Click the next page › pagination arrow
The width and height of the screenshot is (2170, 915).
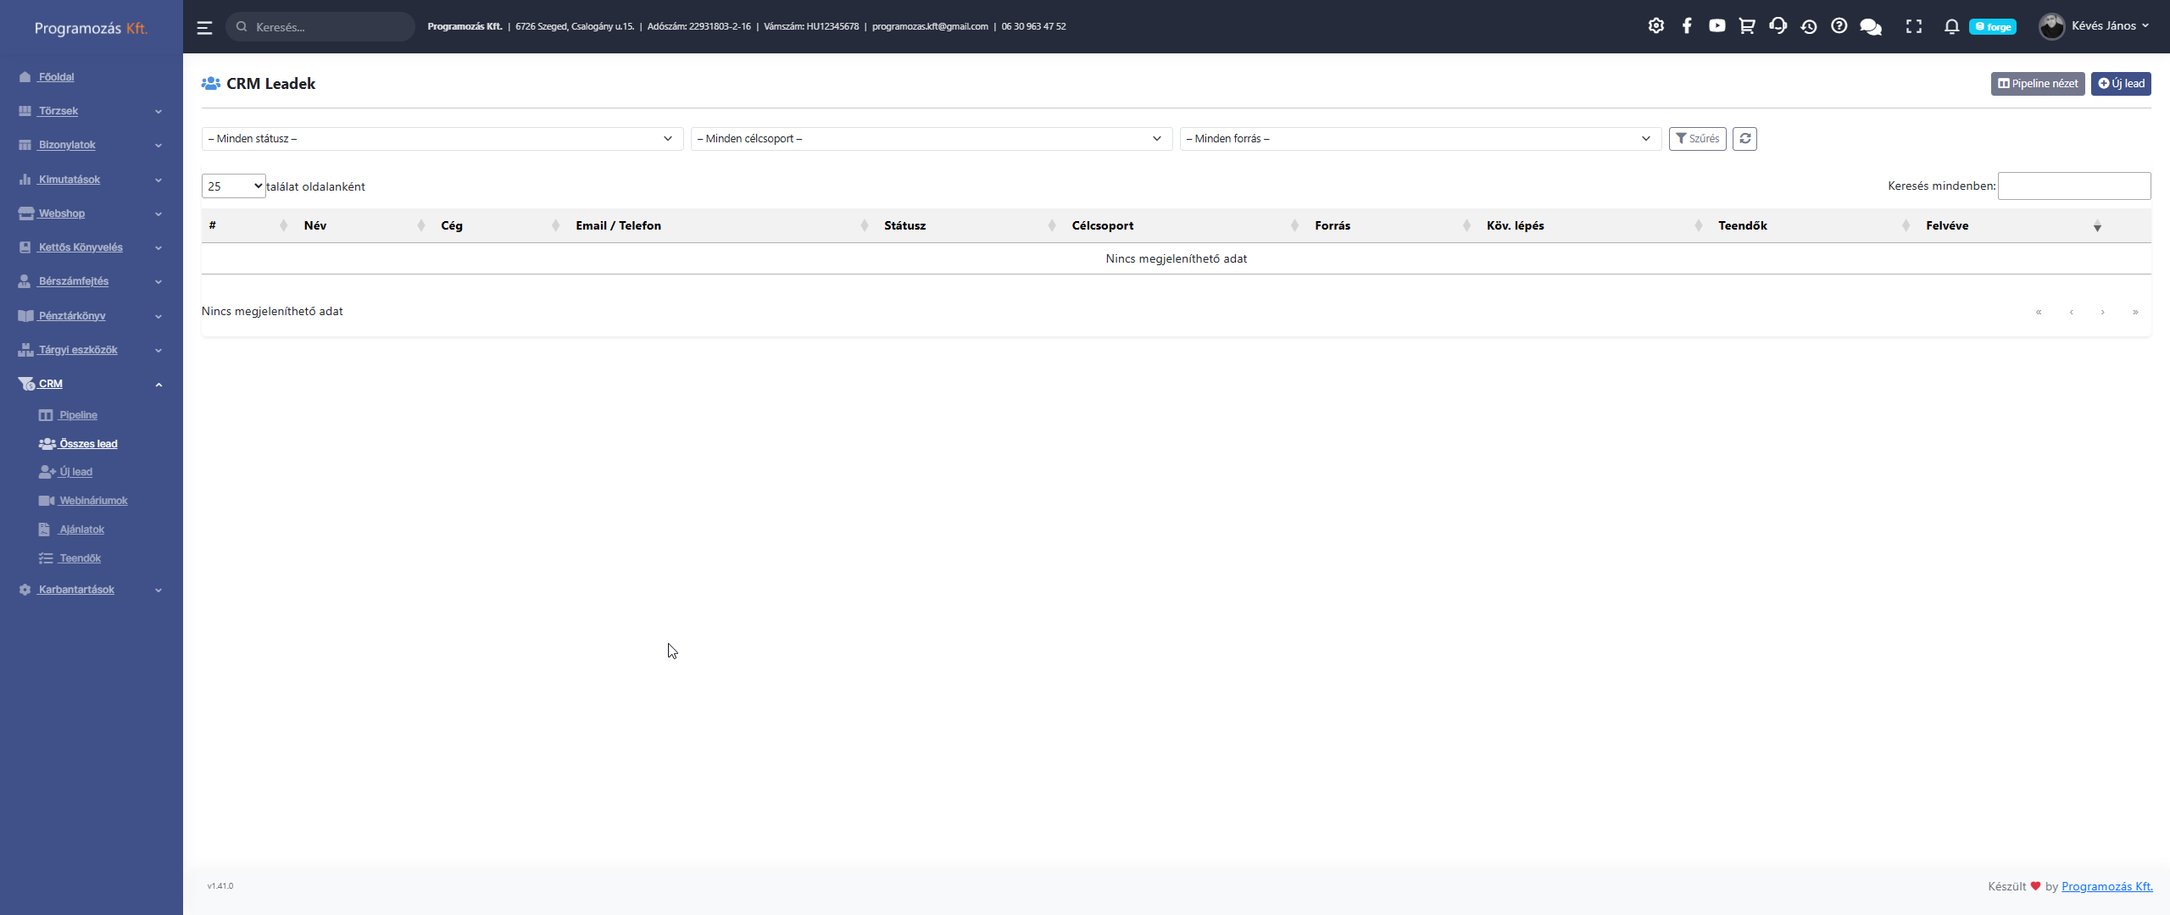pyautogui.click(x=2103, y=312)
